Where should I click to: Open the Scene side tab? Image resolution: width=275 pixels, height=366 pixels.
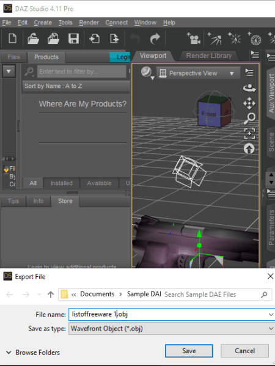coord(271,142)
